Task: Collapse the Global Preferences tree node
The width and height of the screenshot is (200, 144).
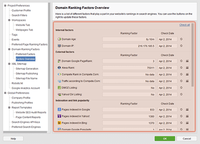Action: (x=5, y=93)
